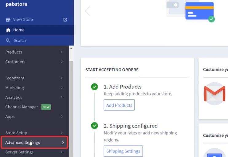Expand the Products menu chevron
The image size is (228, 157).
click(62, 52)
